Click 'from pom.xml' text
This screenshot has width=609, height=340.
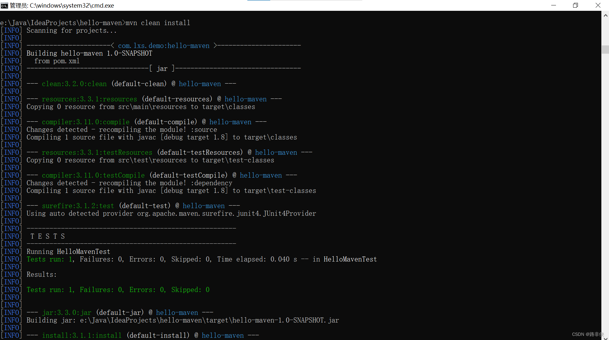click(57, 61)
